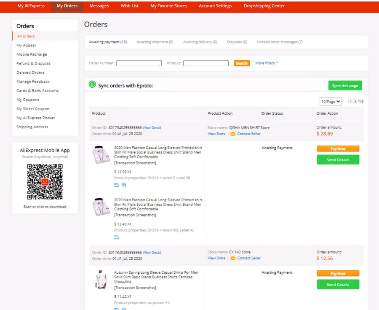Open Mobile Recharge in sidebar
This screenshot has width=379, height=310.
point(32,54)
